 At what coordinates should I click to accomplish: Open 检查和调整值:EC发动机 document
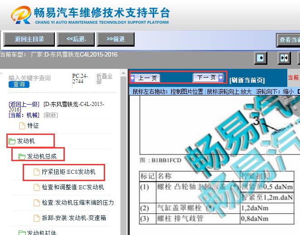click(x=73, y=187)
